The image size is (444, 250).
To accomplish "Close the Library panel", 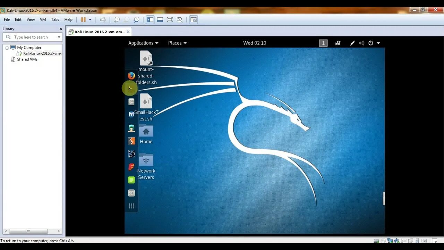I will [61, 29].
